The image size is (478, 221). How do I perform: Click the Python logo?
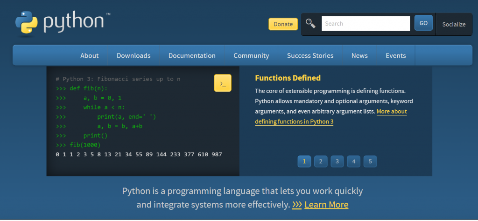(x=63, y=24)
